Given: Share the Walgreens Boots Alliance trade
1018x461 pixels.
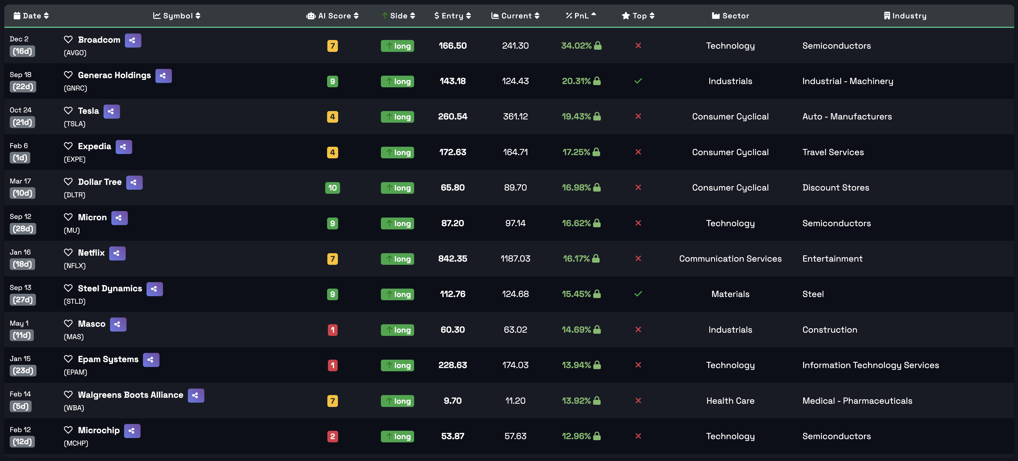Looking at the screenshot, I should (196, 395).
